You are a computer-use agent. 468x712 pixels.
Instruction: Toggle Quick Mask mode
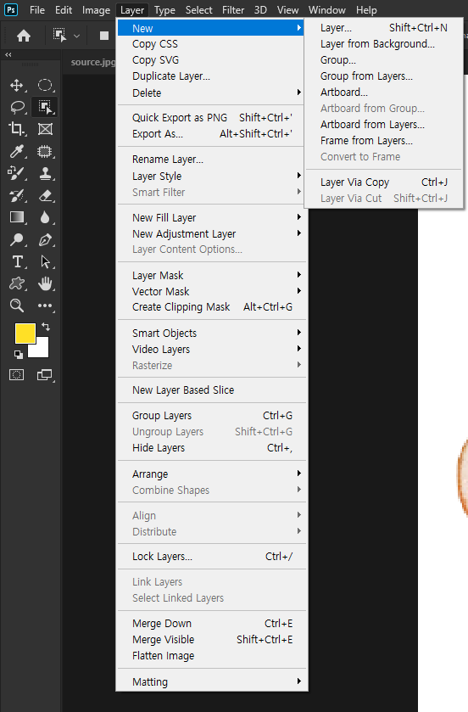[17, 374]
